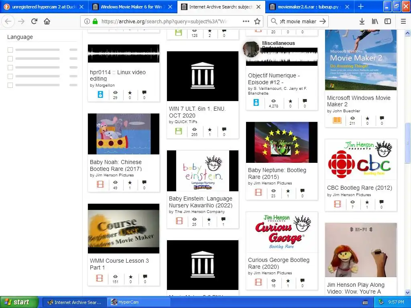Image resolution: width=411 pixels, height=308 pixels.
Task: Open the browser home page
Action: pos(47,21)
